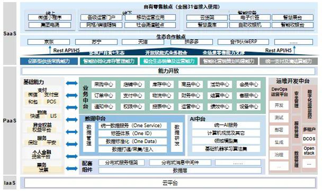Click the 云平台 bar
322x191 pixels.
click(170, 183)
